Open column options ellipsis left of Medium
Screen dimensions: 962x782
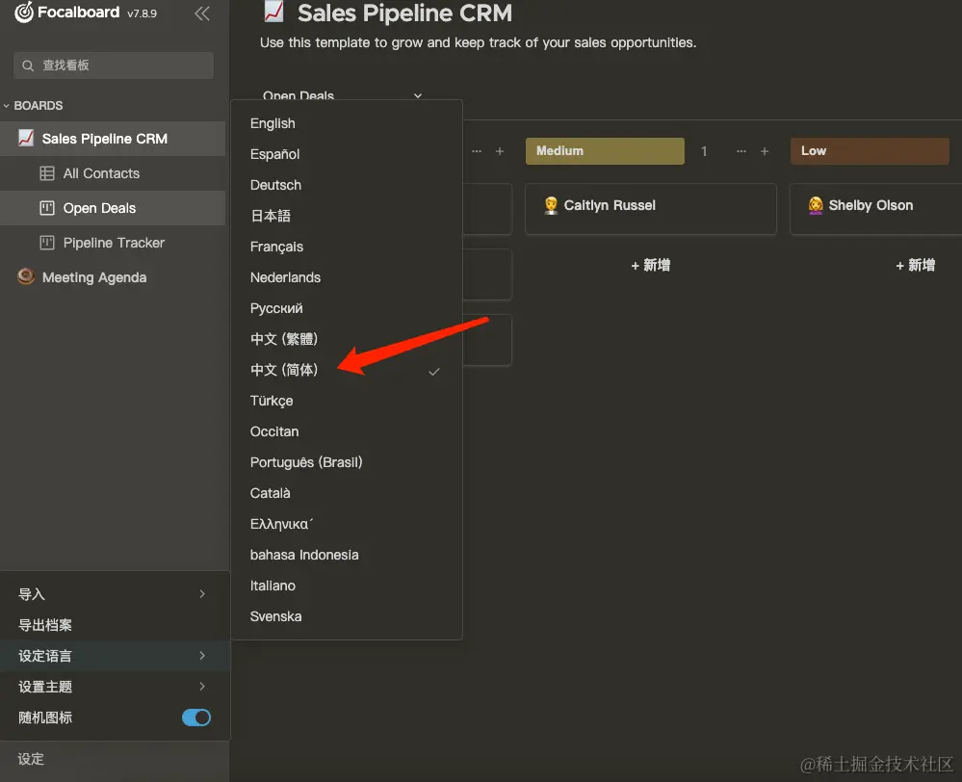pos(477,151)
